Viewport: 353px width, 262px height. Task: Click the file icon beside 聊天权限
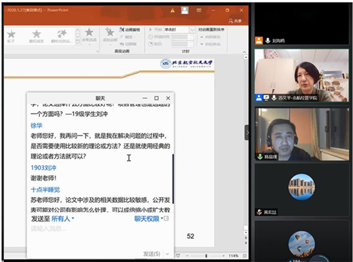[x=166, y=219]
